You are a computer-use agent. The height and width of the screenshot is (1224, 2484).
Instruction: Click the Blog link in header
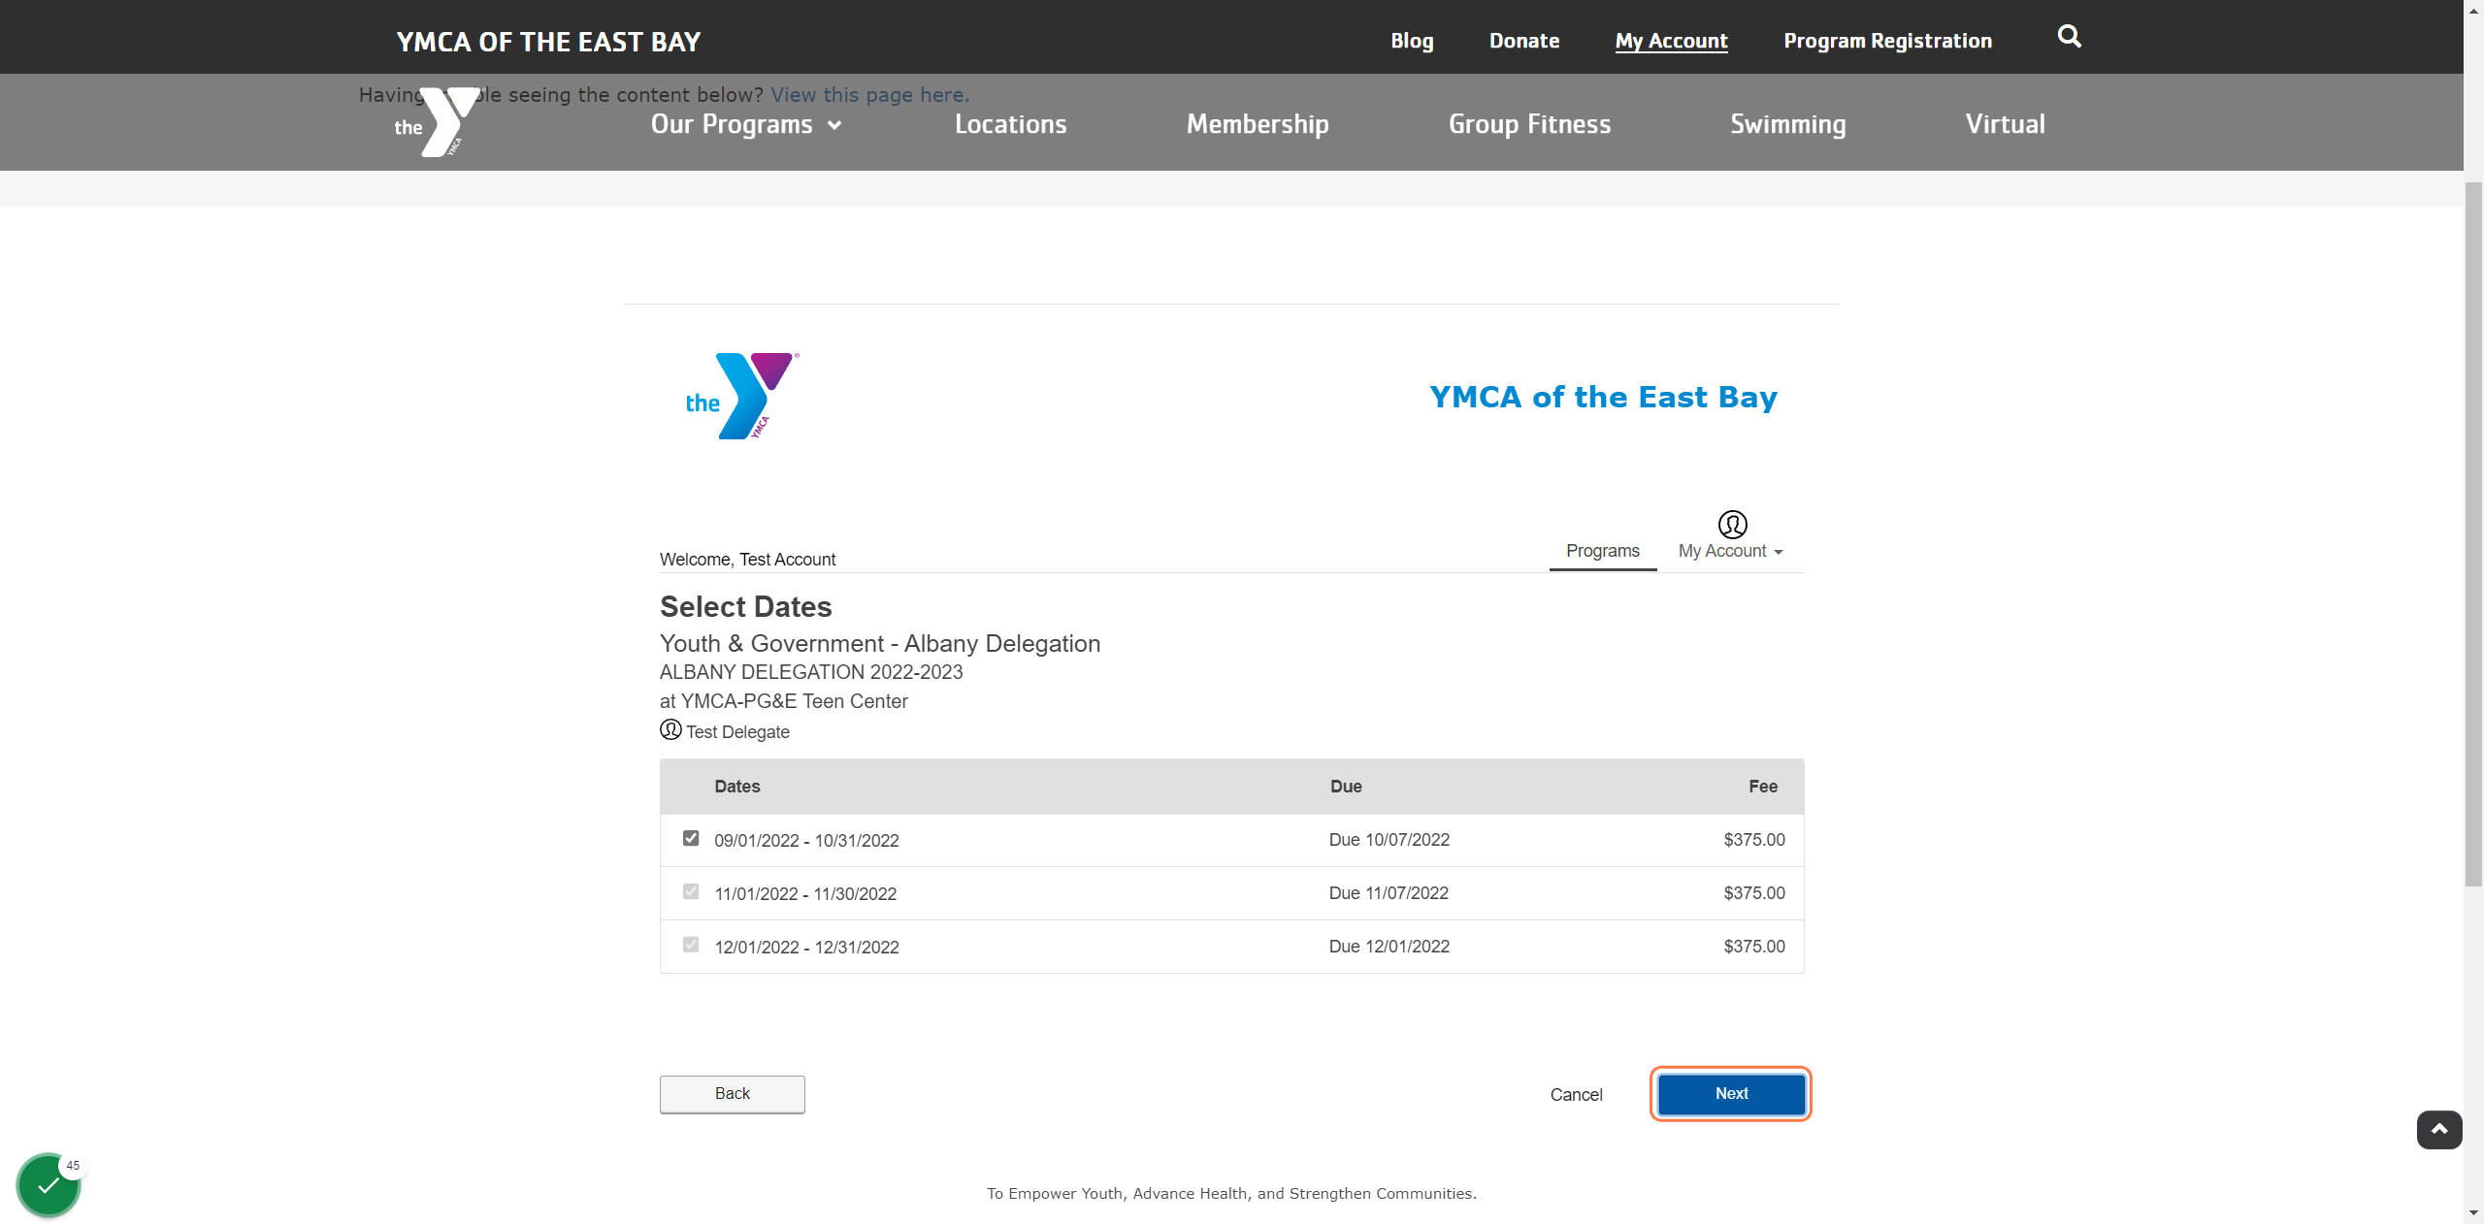click(1412, 41)
